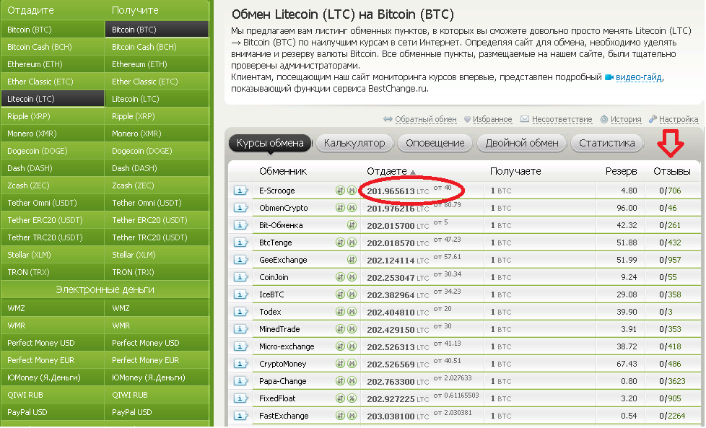Select Tether TRC20 (USDT) in Получите column

[x=157, y=237]
